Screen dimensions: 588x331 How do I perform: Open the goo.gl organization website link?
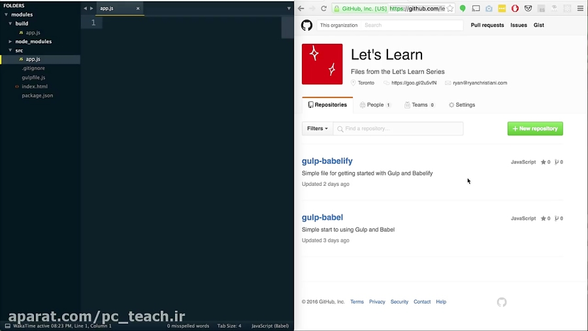414,83
